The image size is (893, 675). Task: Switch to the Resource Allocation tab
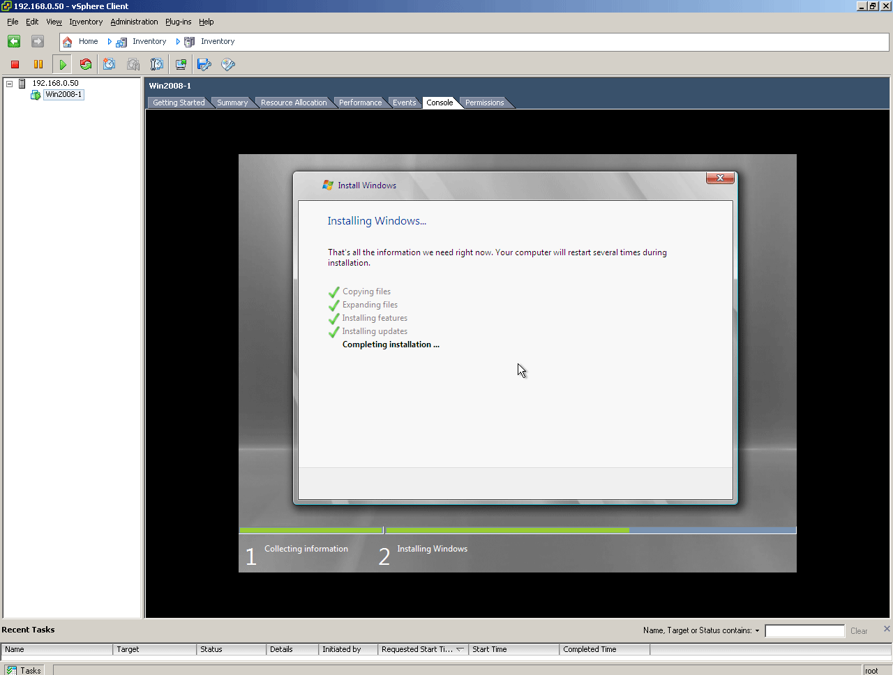(x=294, y=103)
